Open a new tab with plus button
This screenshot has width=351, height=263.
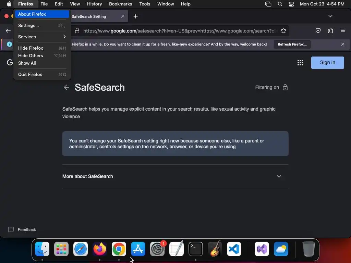(x=135, y=16)
